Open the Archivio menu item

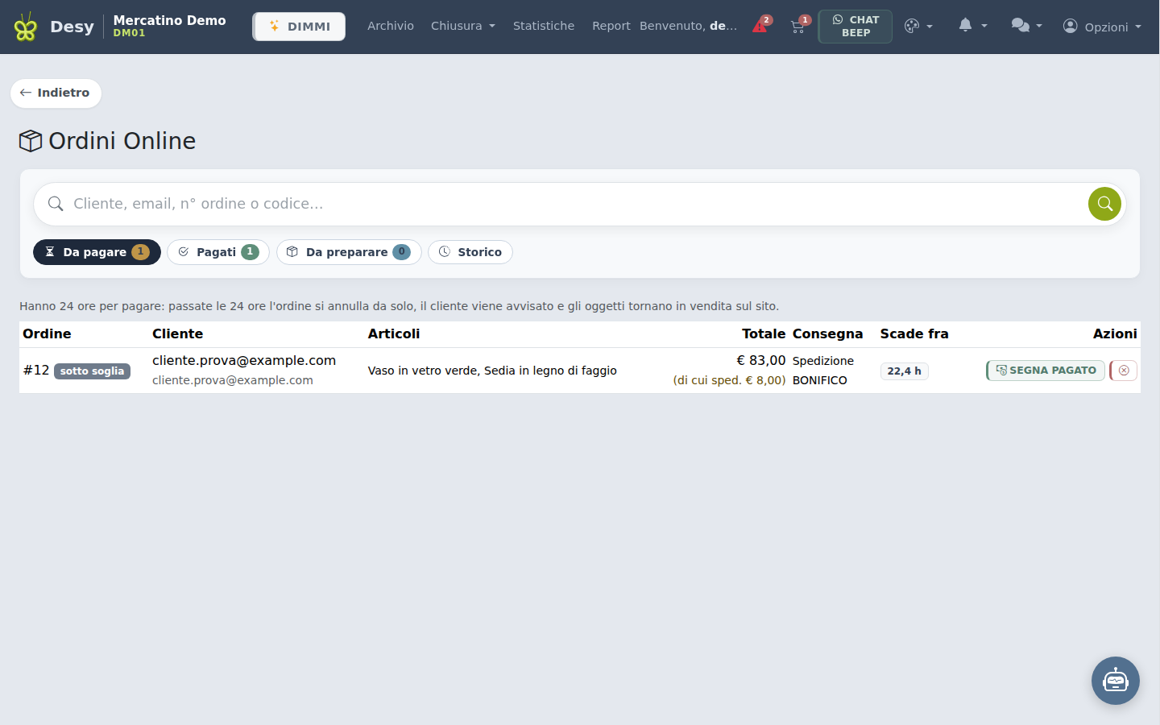391,26
